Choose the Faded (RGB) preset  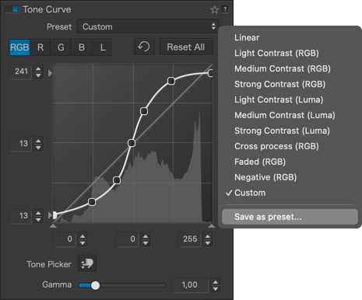(260, 162)
